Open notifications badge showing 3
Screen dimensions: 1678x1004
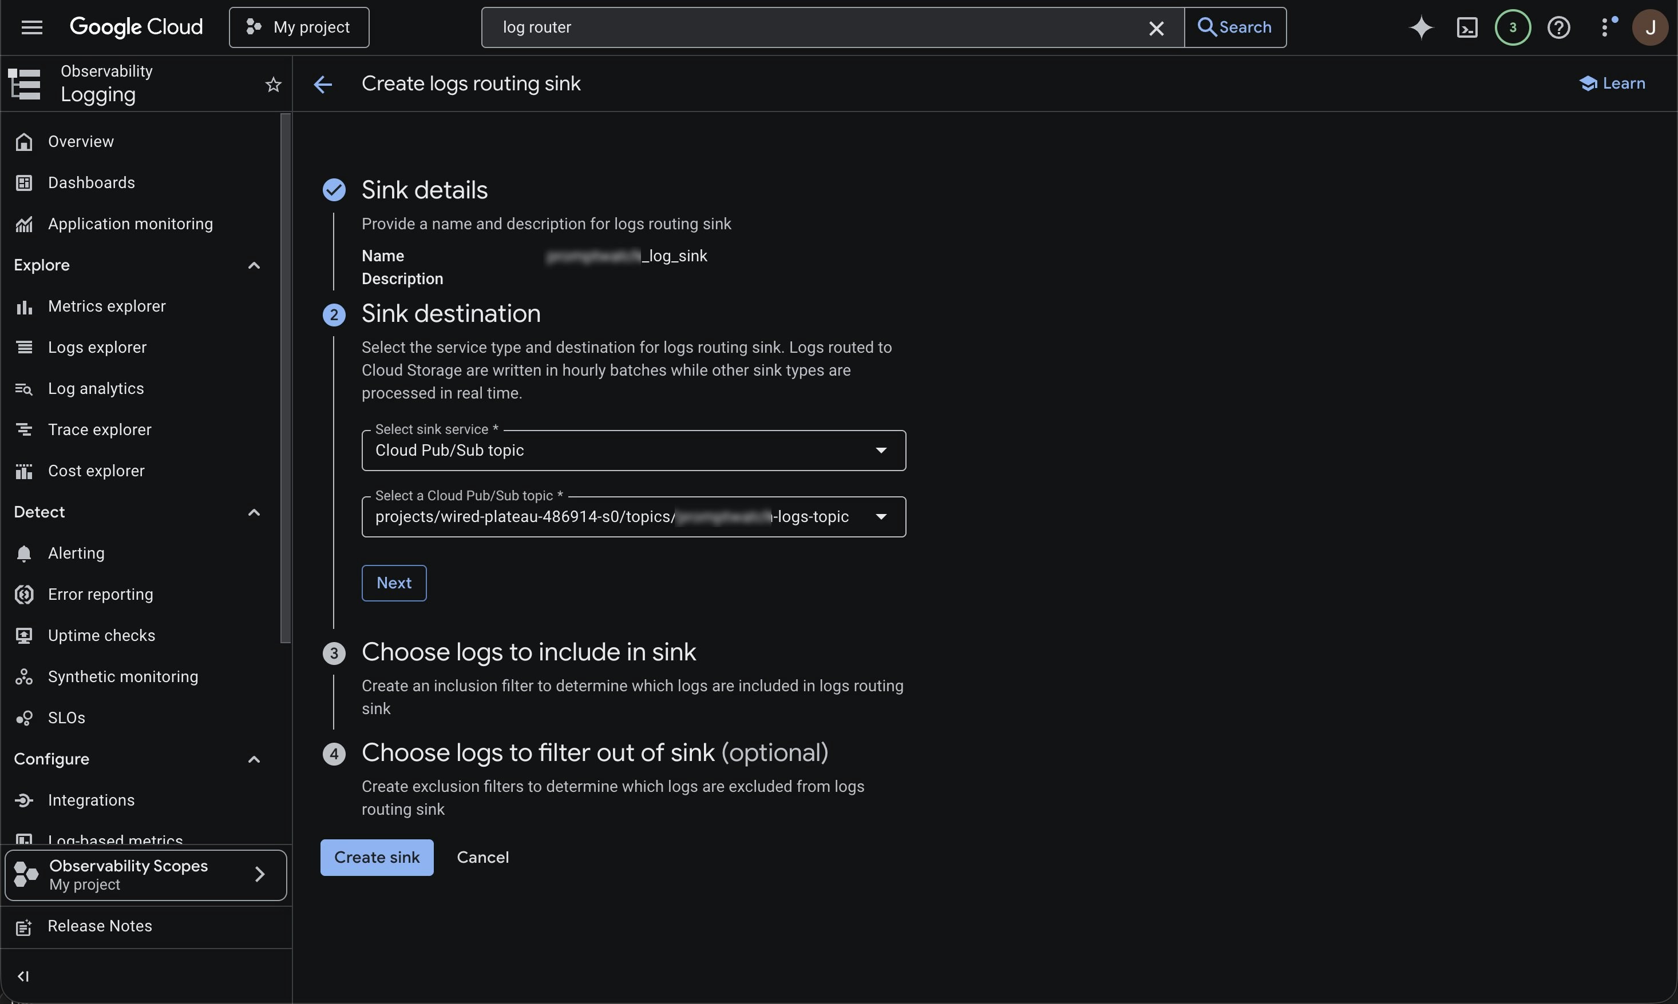[x=1512, y=27]
